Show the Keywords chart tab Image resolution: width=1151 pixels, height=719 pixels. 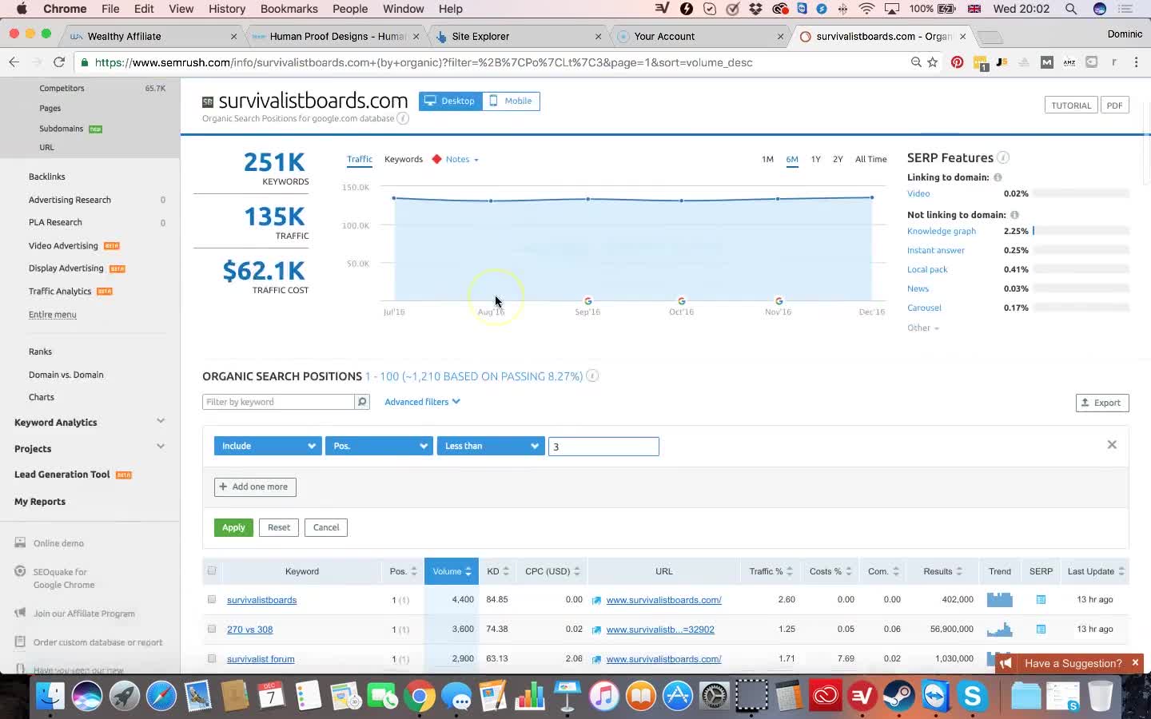[404, 159]
